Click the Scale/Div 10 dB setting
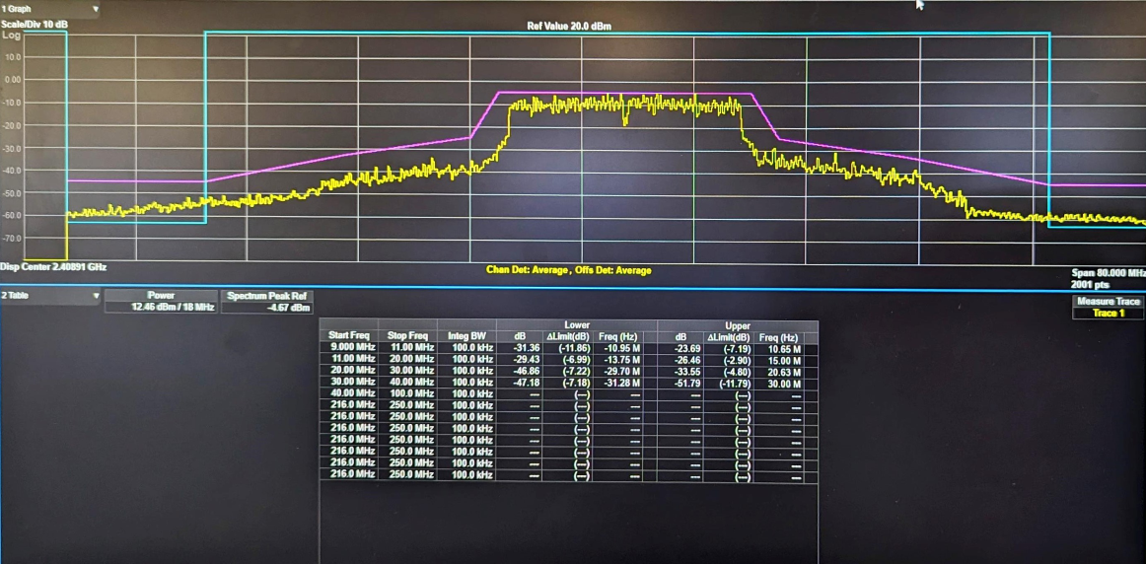The image size is (1146, 564). (35, 24)
